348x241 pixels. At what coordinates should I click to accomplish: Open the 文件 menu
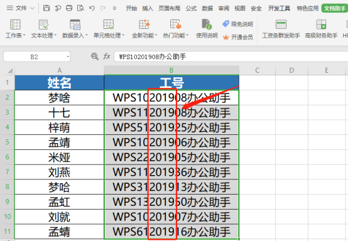(21, 8)
